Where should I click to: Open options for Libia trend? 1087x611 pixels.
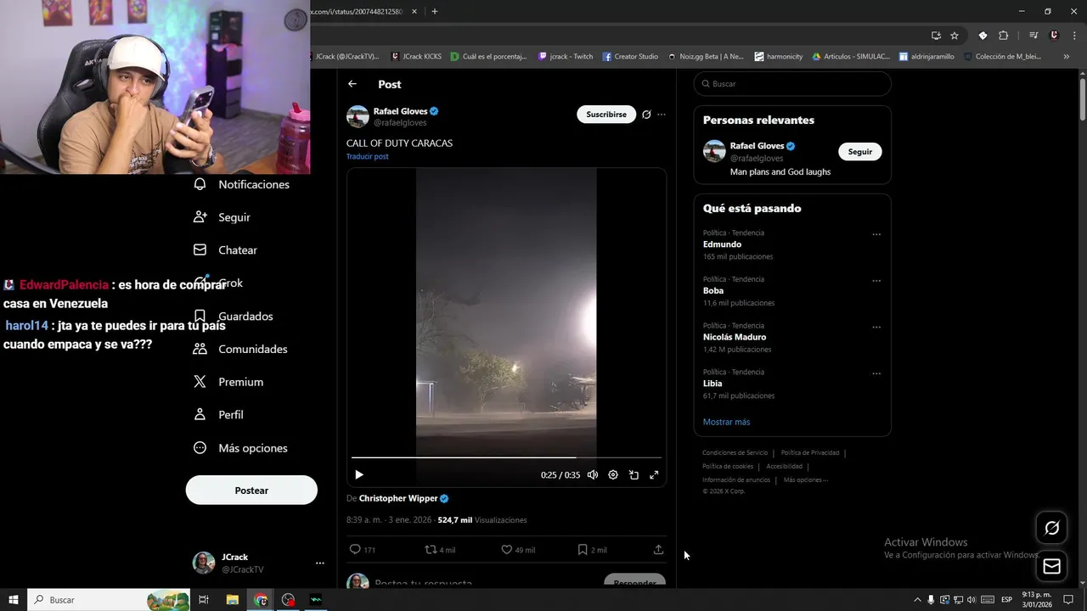click(x=876, y=373)
